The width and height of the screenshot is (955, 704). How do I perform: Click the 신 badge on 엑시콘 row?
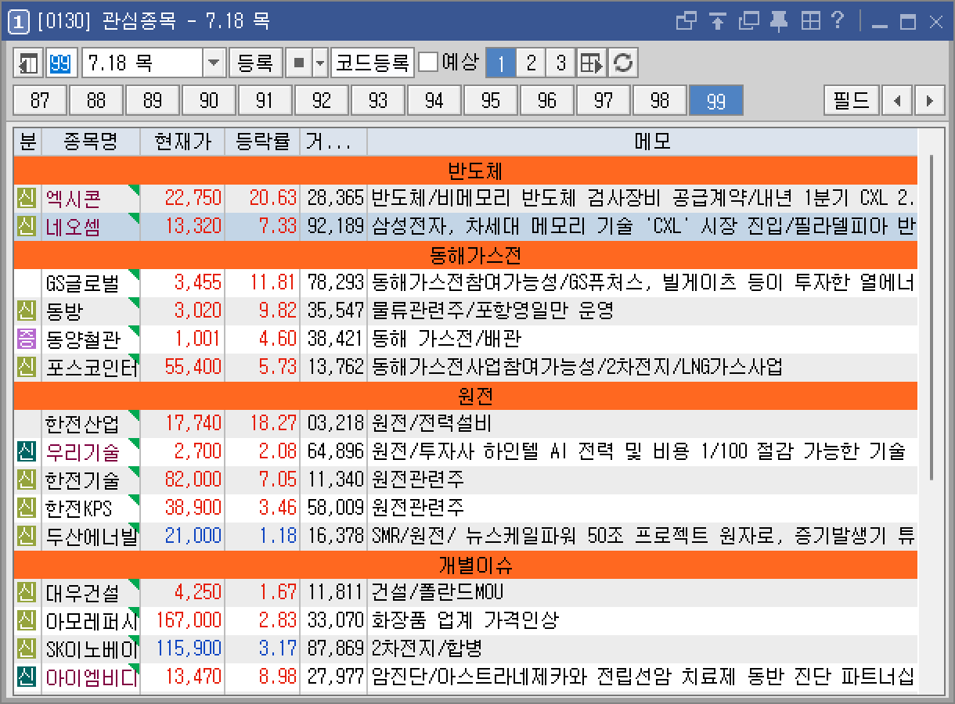point(27,198)
